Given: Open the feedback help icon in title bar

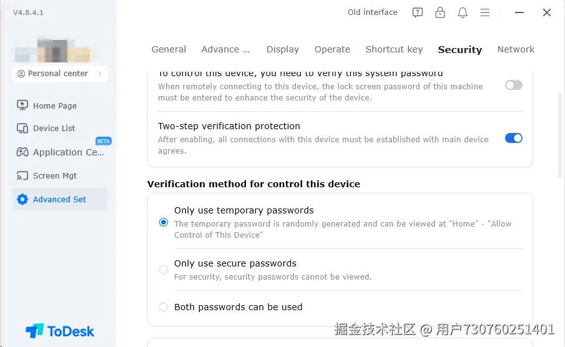Looking at the screenshot, I should (x=418, y=12).
